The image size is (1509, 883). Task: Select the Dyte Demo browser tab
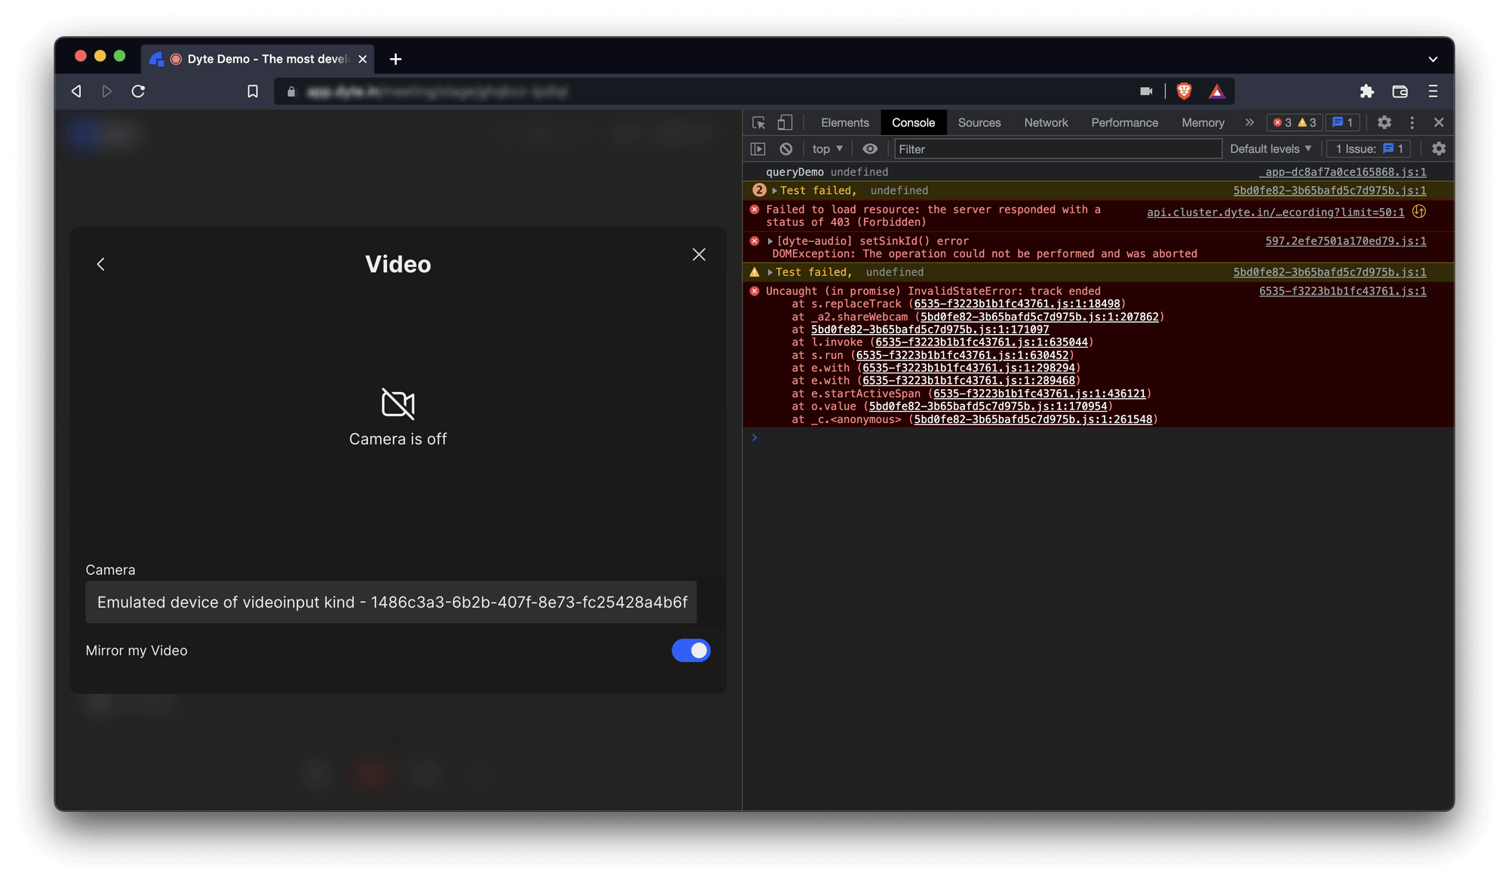click(x=258, y=59)
